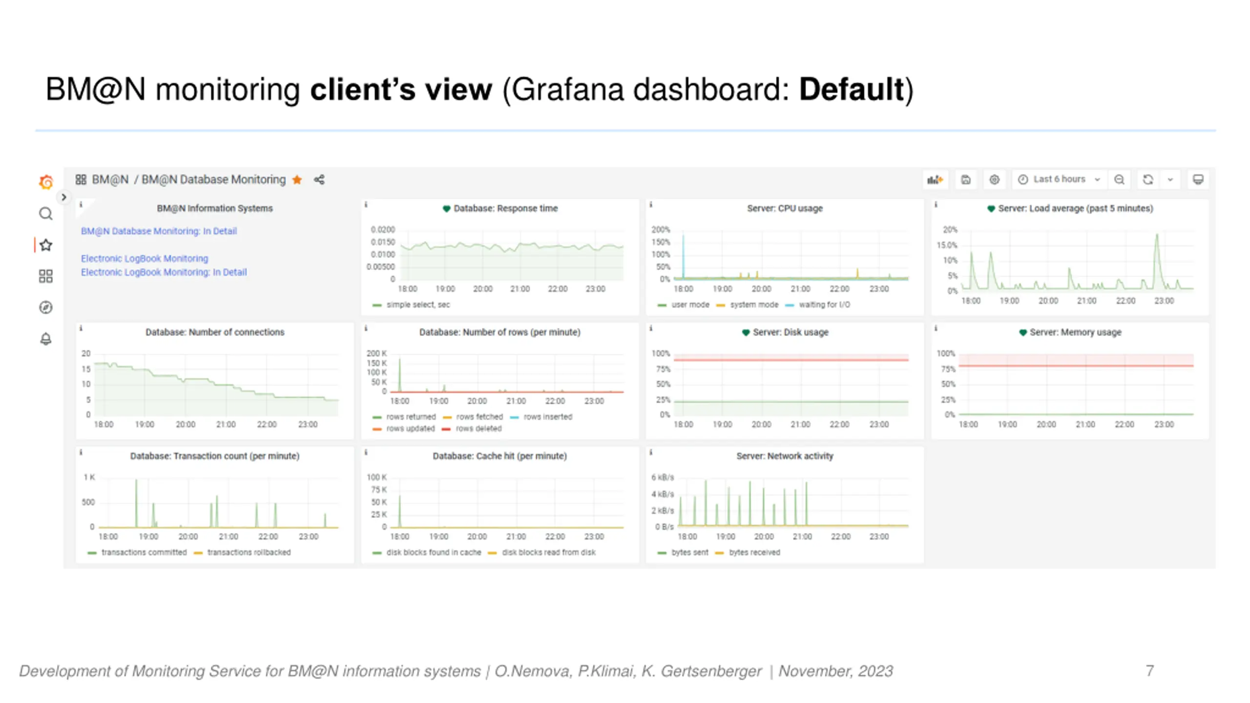Open the Last 6 hours time range picker
1250x703 pixels.
coord(1059,180)
